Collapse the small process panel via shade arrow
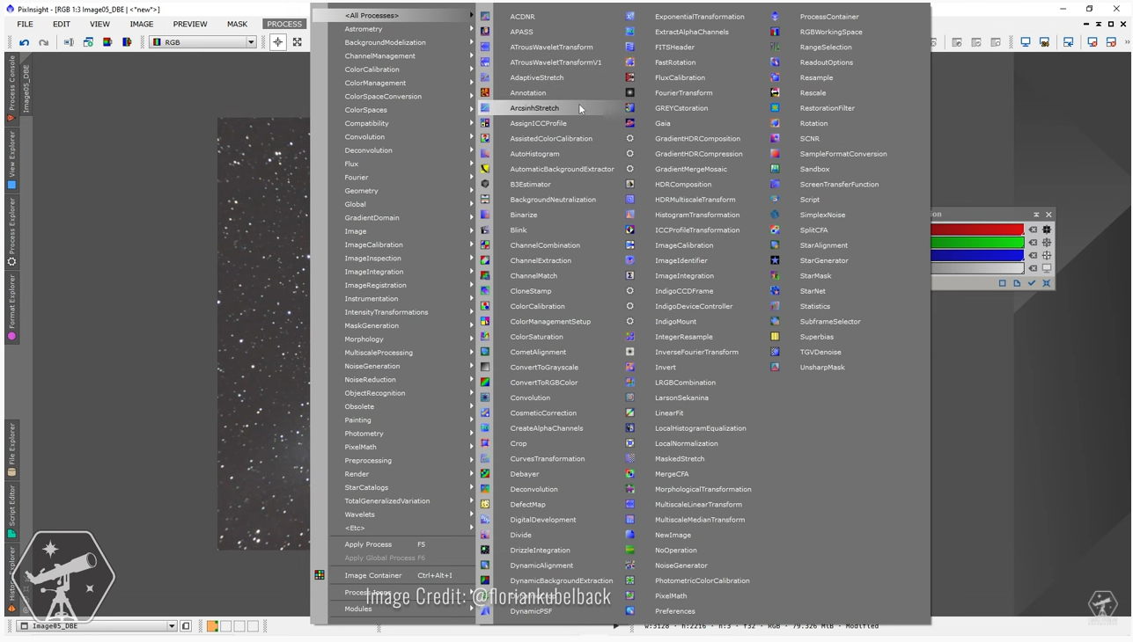This screenshot has width=1133, height=642. click(x=1036, y=215)
